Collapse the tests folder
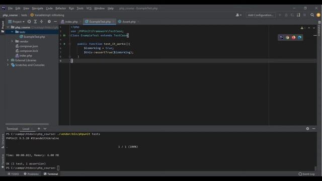Image resolution: width=322 pixels, height=181 pixels. click(12, 32)
